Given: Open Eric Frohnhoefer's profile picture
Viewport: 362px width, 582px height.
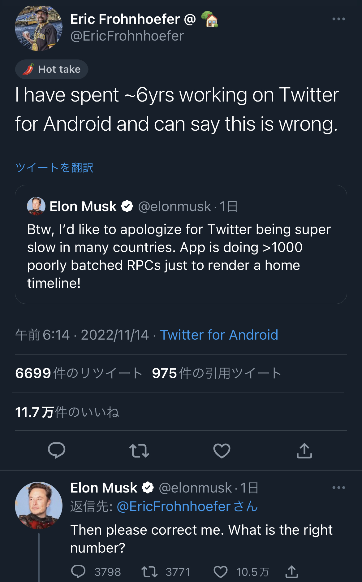Looking at the screenshot, I should tap(39, 28).
